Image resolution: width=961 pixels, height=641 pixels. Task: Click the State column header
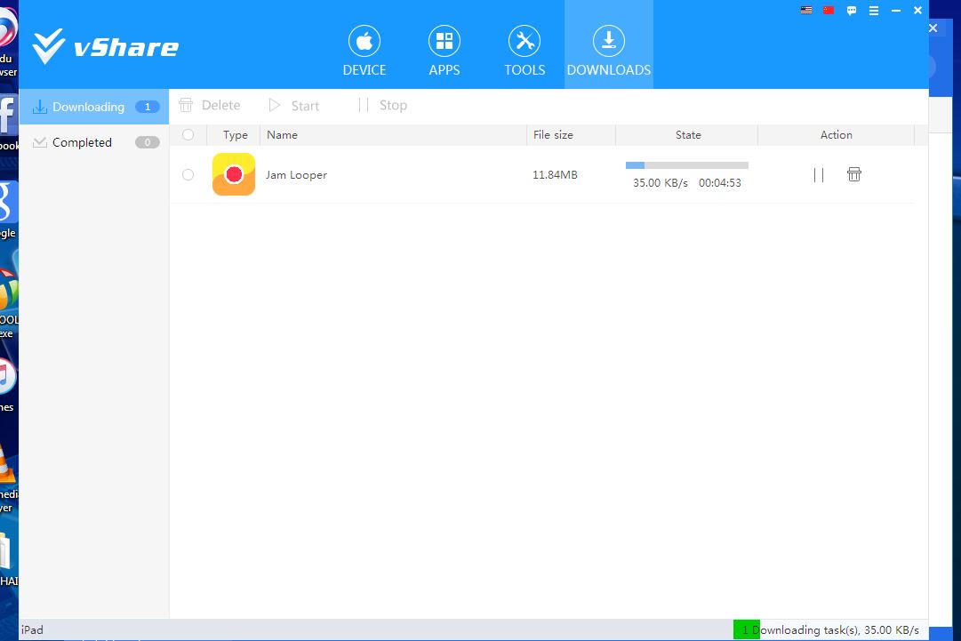click(x=687, y=135)
